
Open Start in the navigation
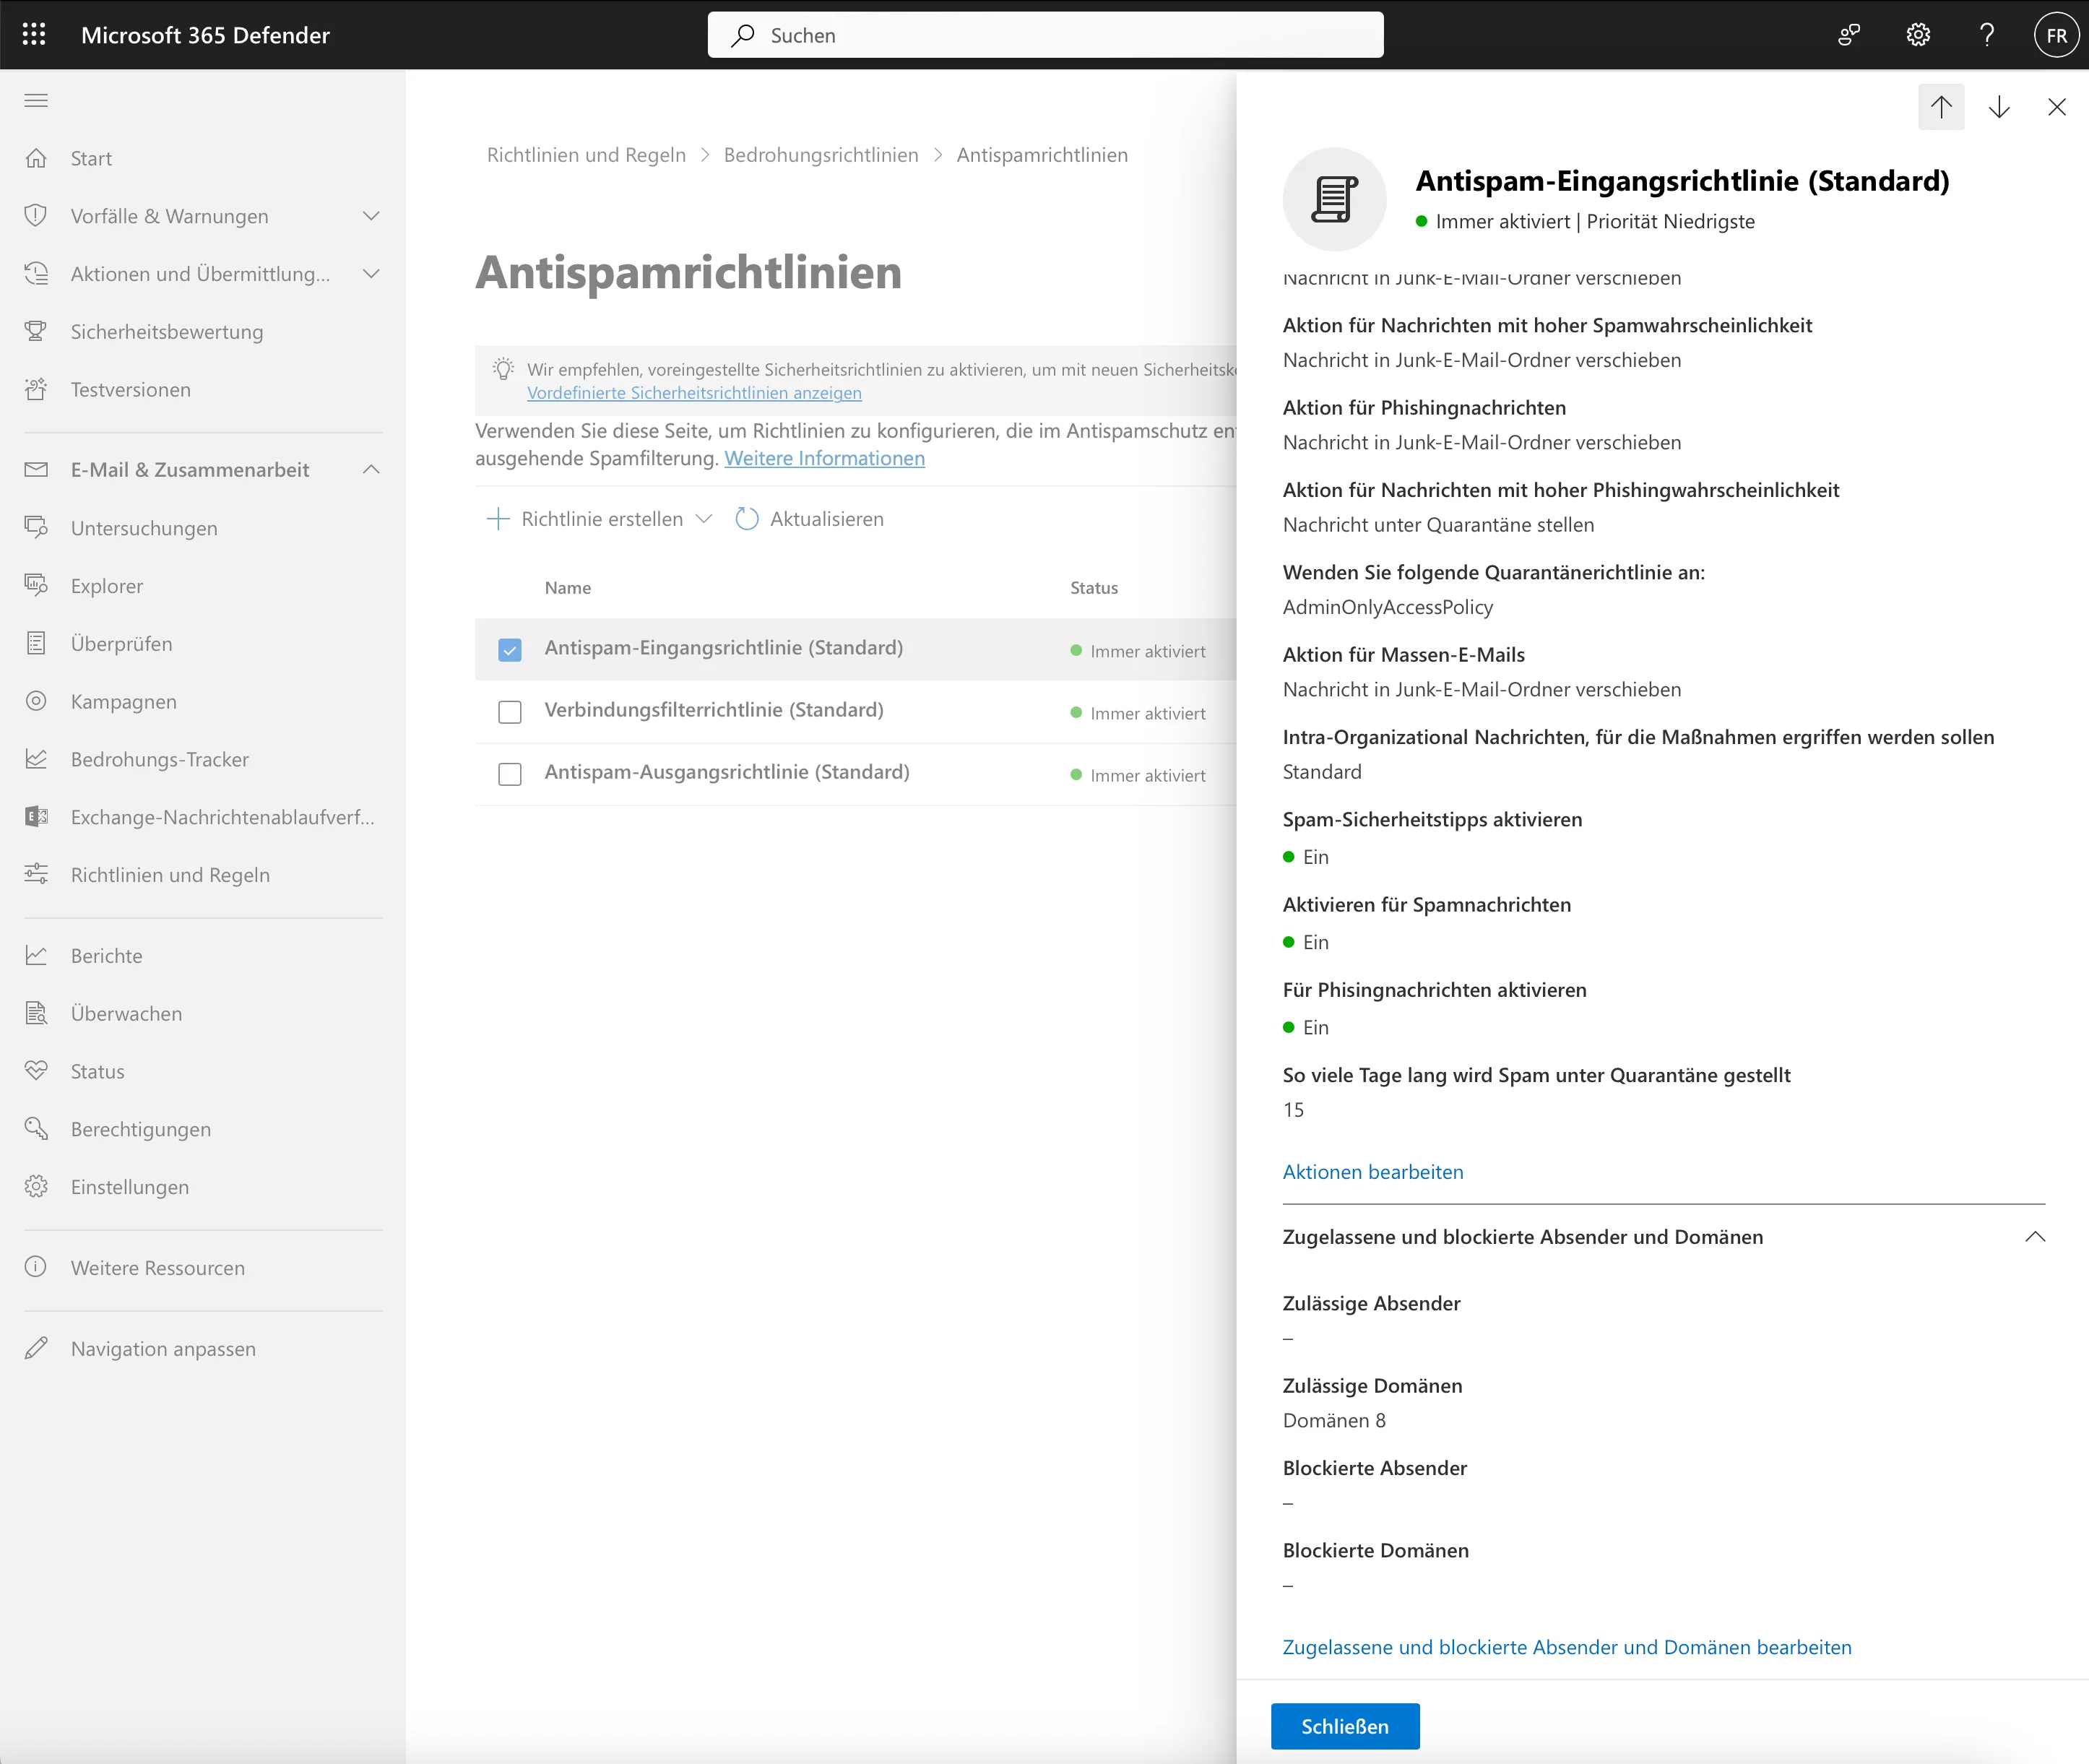(91, 158)
